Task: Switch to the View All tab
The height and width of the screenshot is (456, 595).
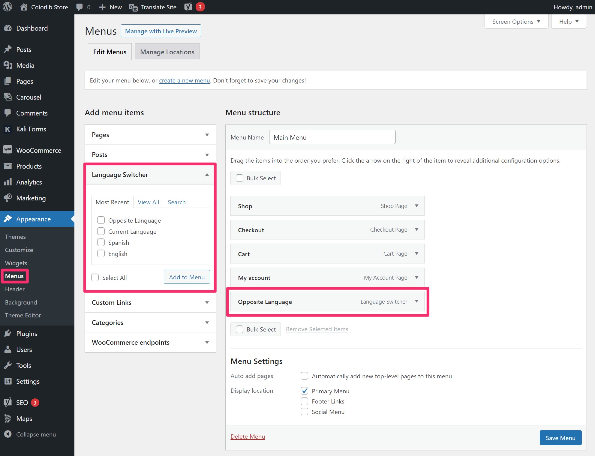Action: pyautogui.click(x=148, y=202)
